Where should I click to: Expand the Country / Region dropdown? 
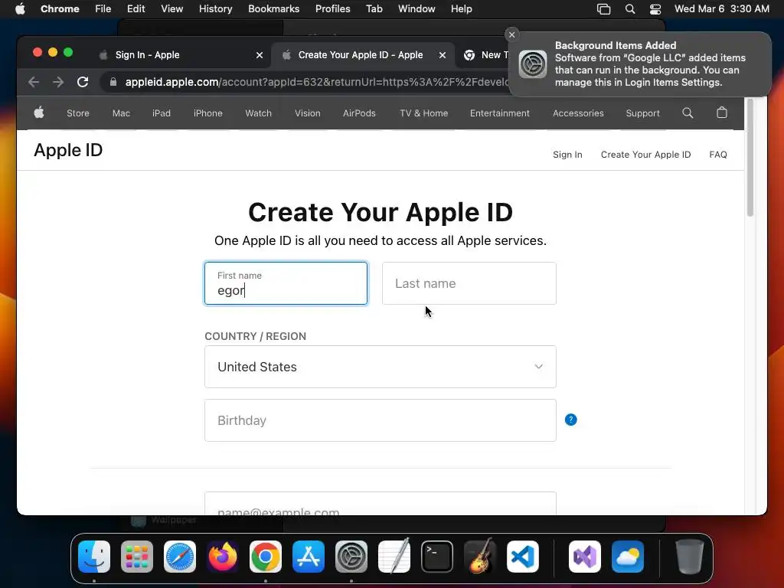(x=380, y=367)
